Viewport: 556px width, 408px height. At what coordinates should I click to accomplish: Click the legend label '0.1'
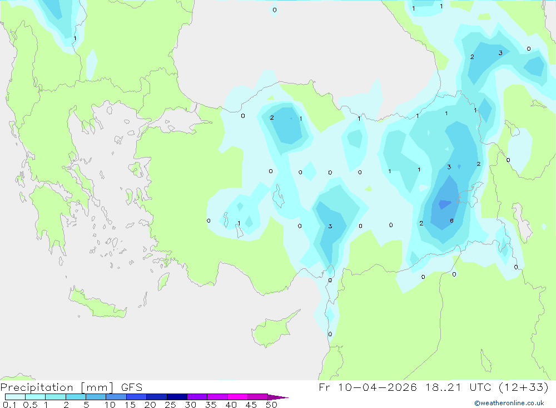pyautogui.click(x=9, y=405)
